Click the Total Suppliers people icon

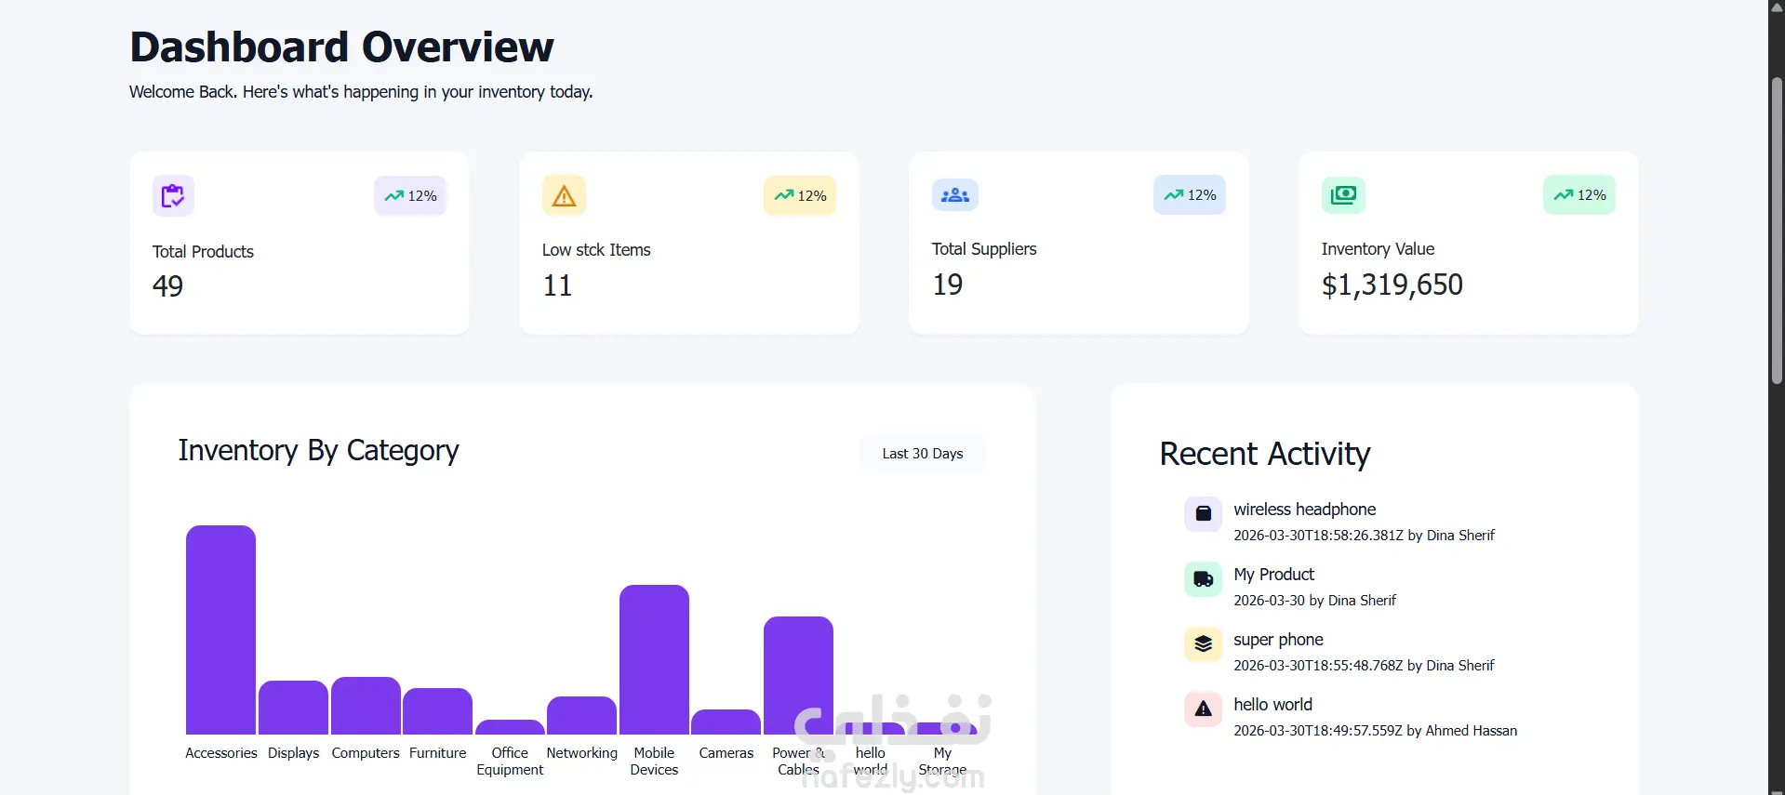point(954,195)
